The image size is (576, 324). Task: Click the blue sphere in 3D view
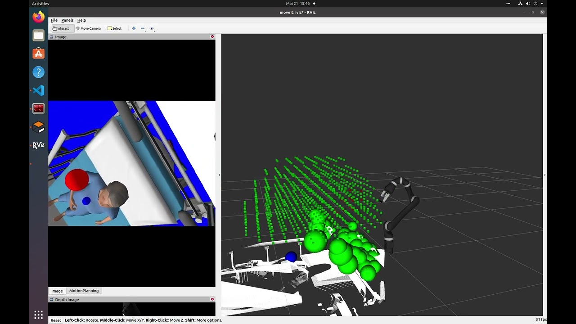coord(292,257)
